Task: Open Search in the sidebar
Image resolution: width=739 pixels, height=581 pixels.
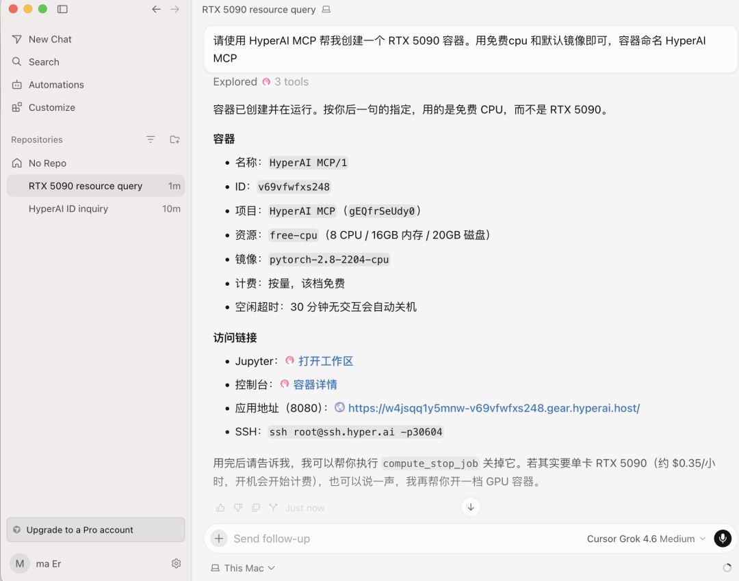Action: coord(96,62)
